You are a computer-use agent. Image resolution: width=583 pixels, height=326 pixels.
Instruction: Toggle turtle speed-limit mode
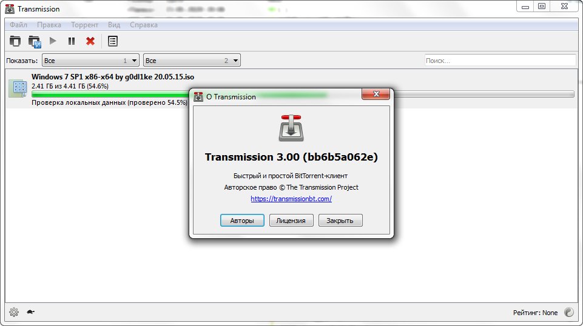pyautogui.click(x=30, y=312)
